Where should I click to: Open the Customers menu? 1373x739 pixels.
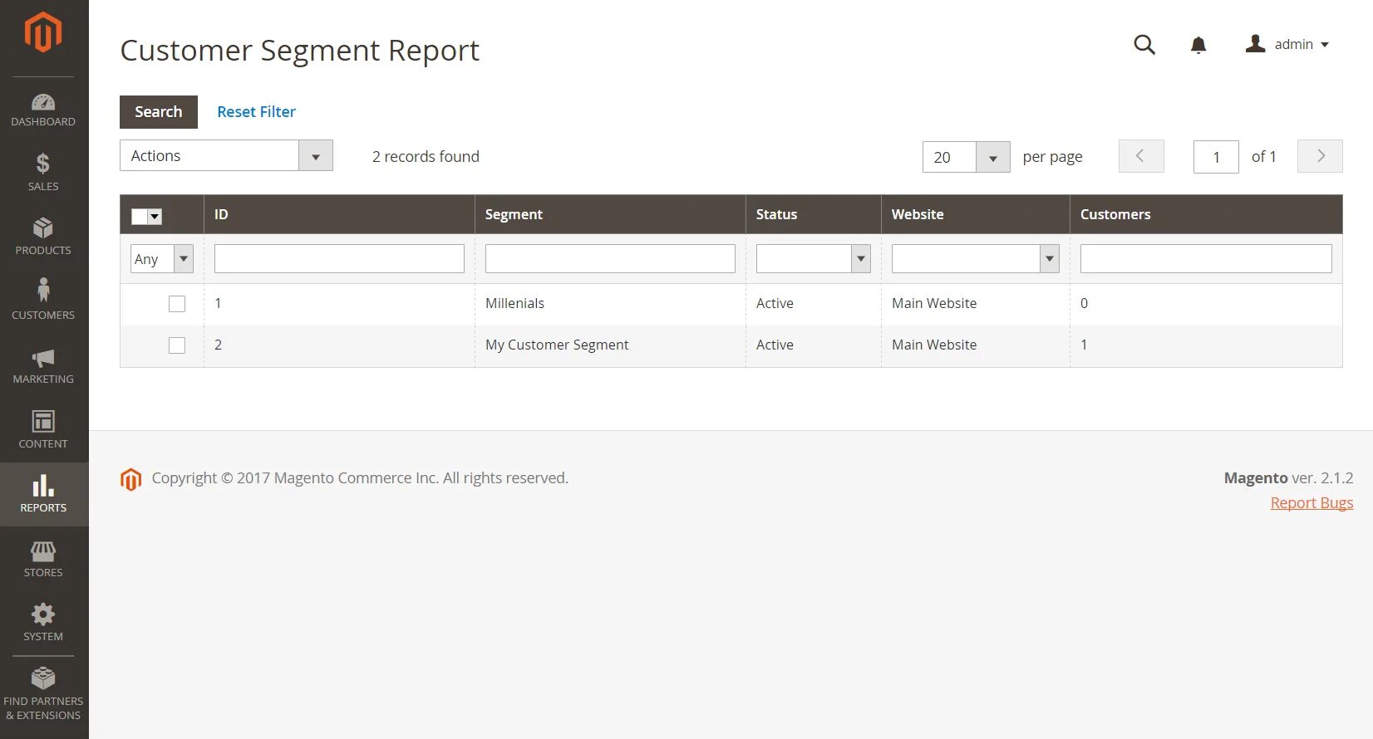point(43,301)
